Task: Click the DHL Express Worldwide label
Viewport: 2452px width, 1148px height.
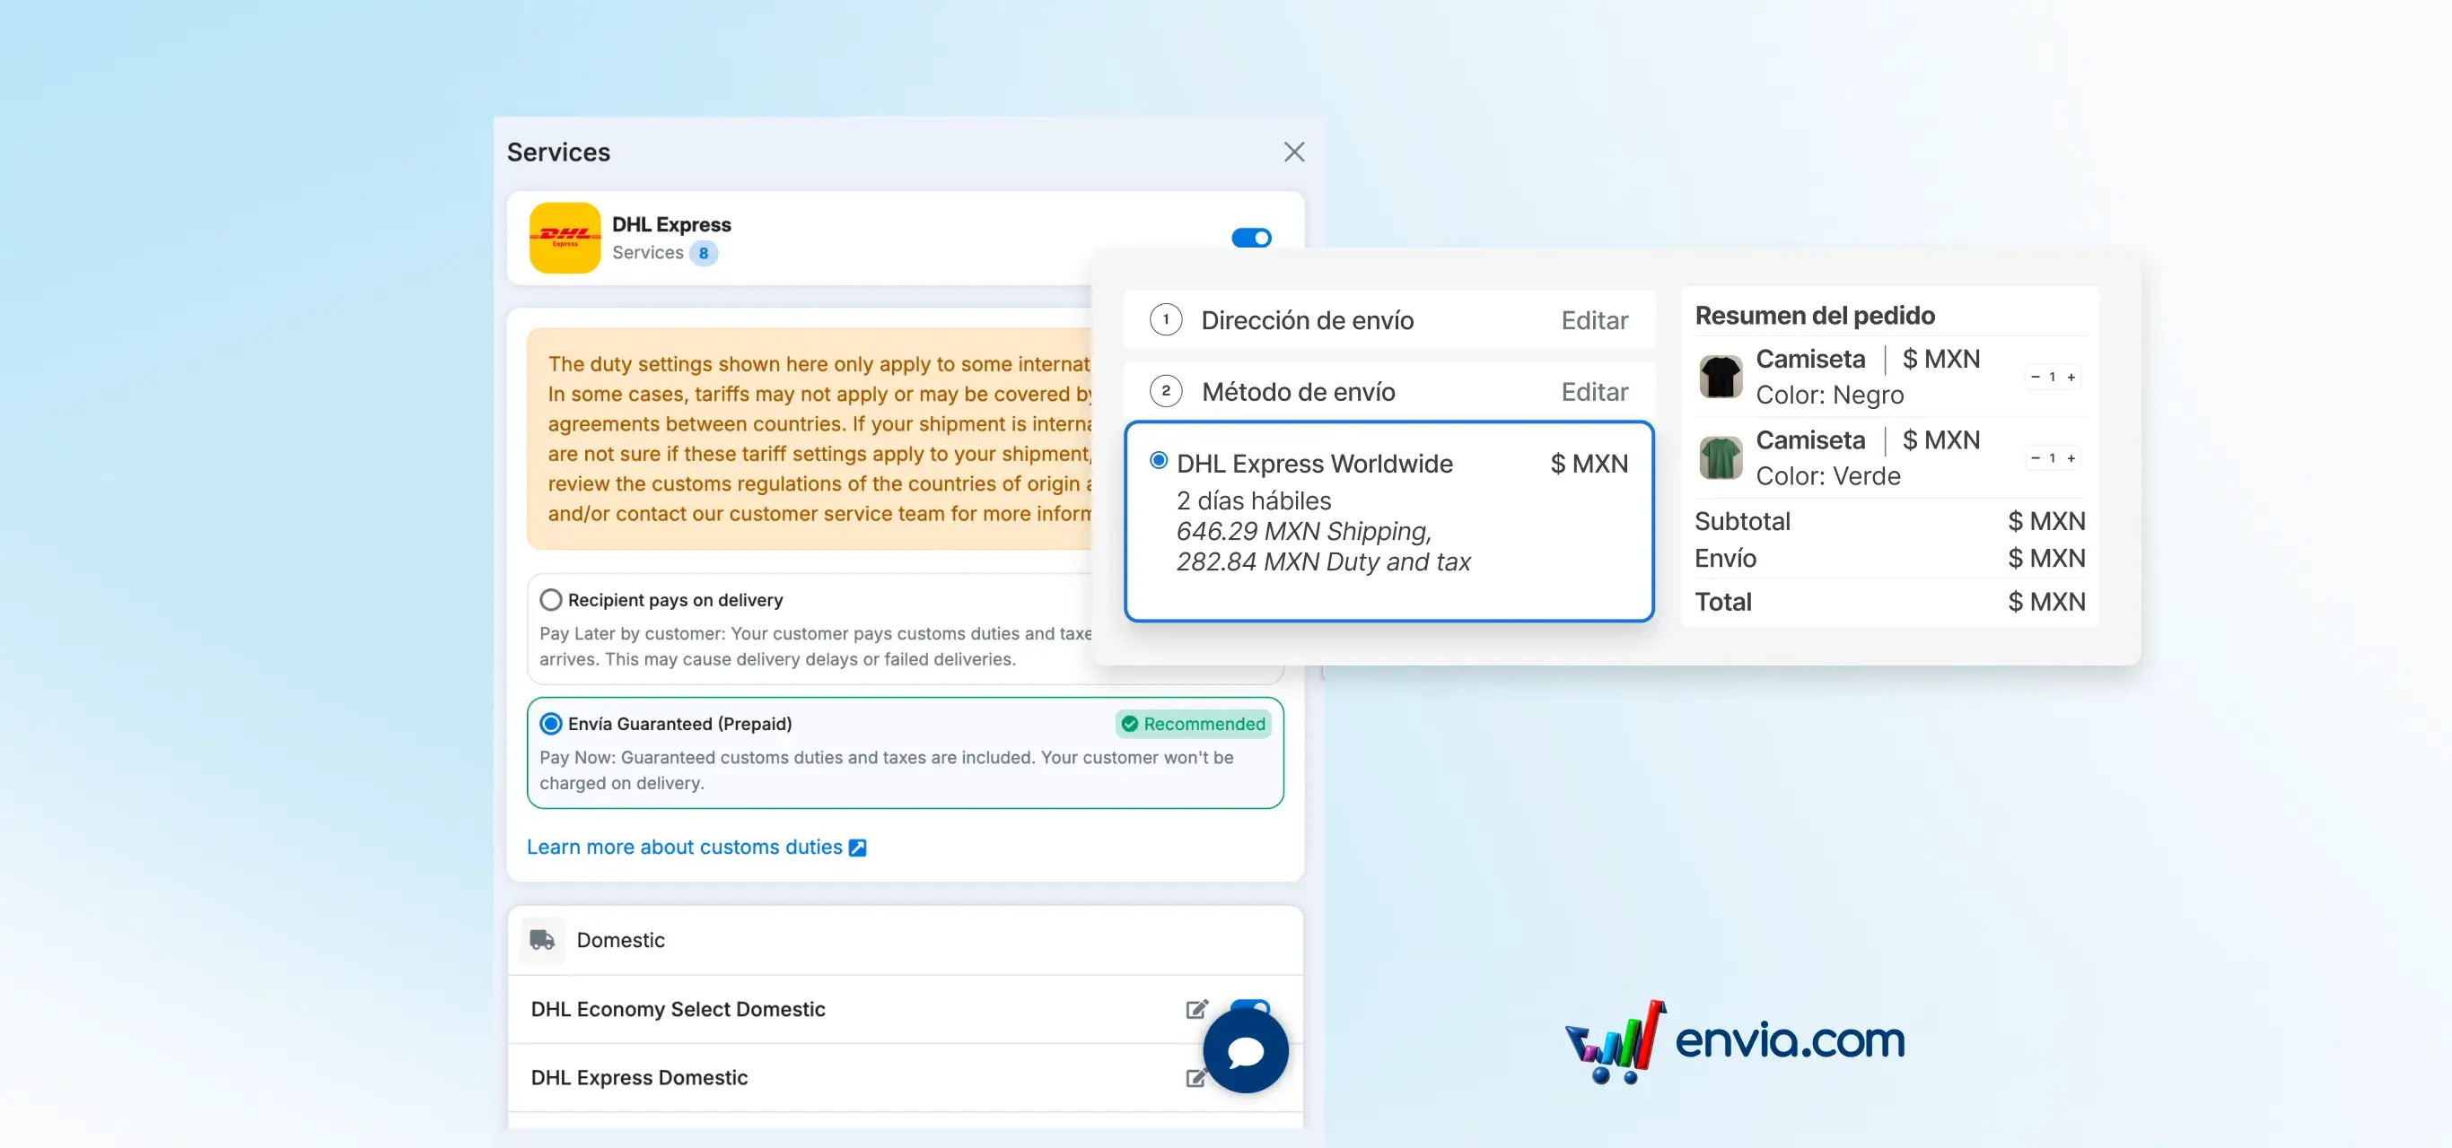Action: [x=1315, y=463]
